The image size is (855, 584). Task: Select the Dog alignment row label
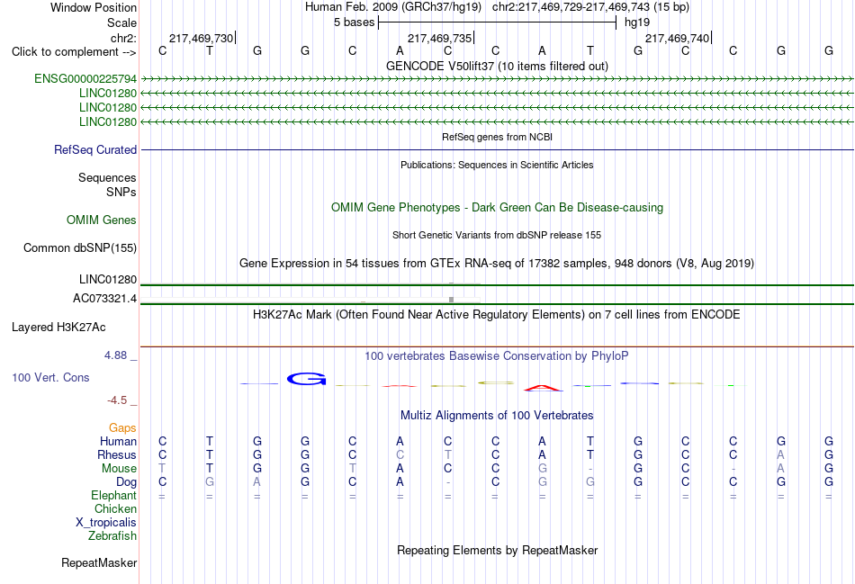click(126, 482)
